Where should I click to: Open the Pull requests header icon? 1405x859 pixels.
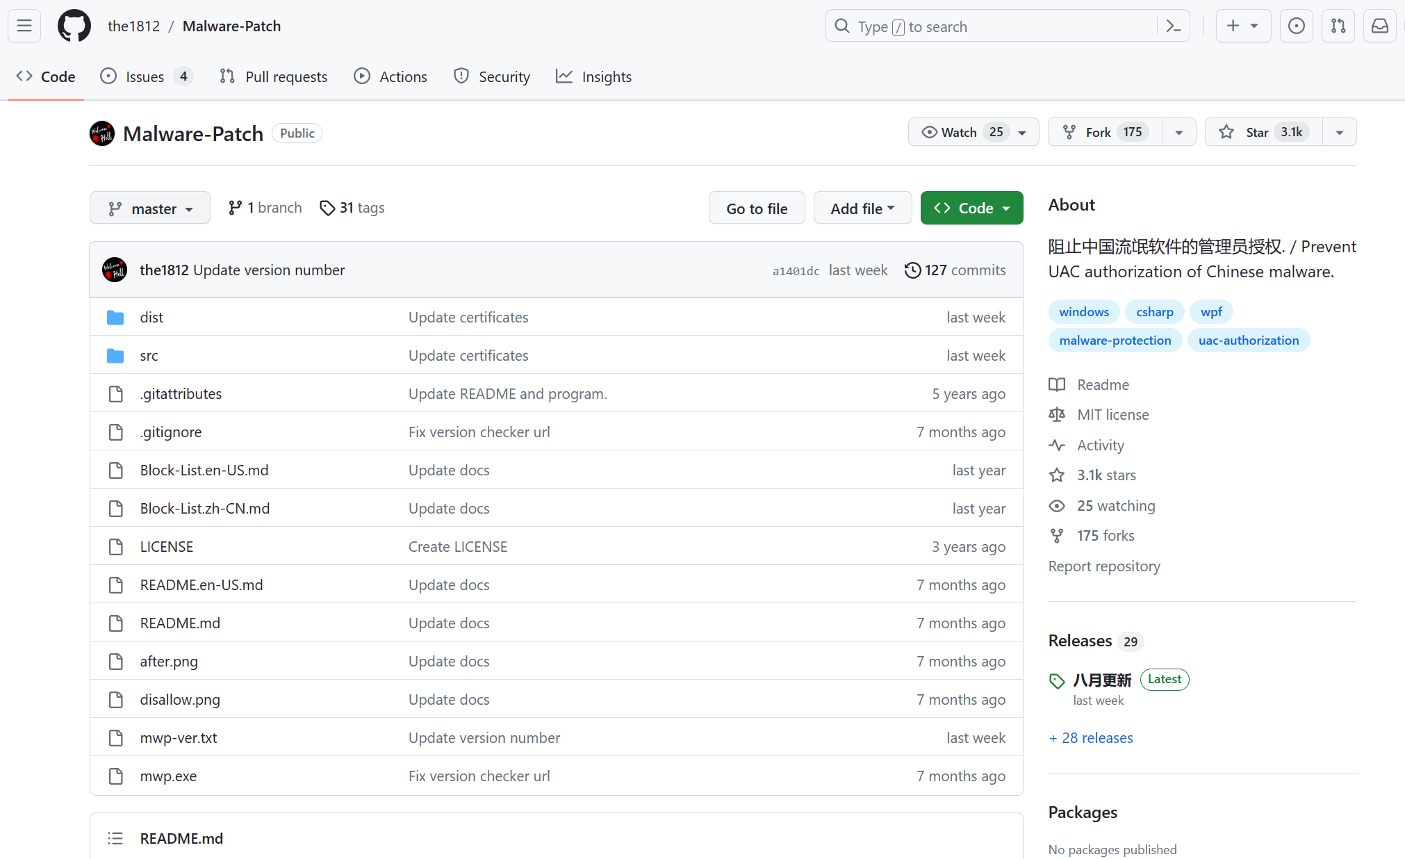[x=1338, y=26]
